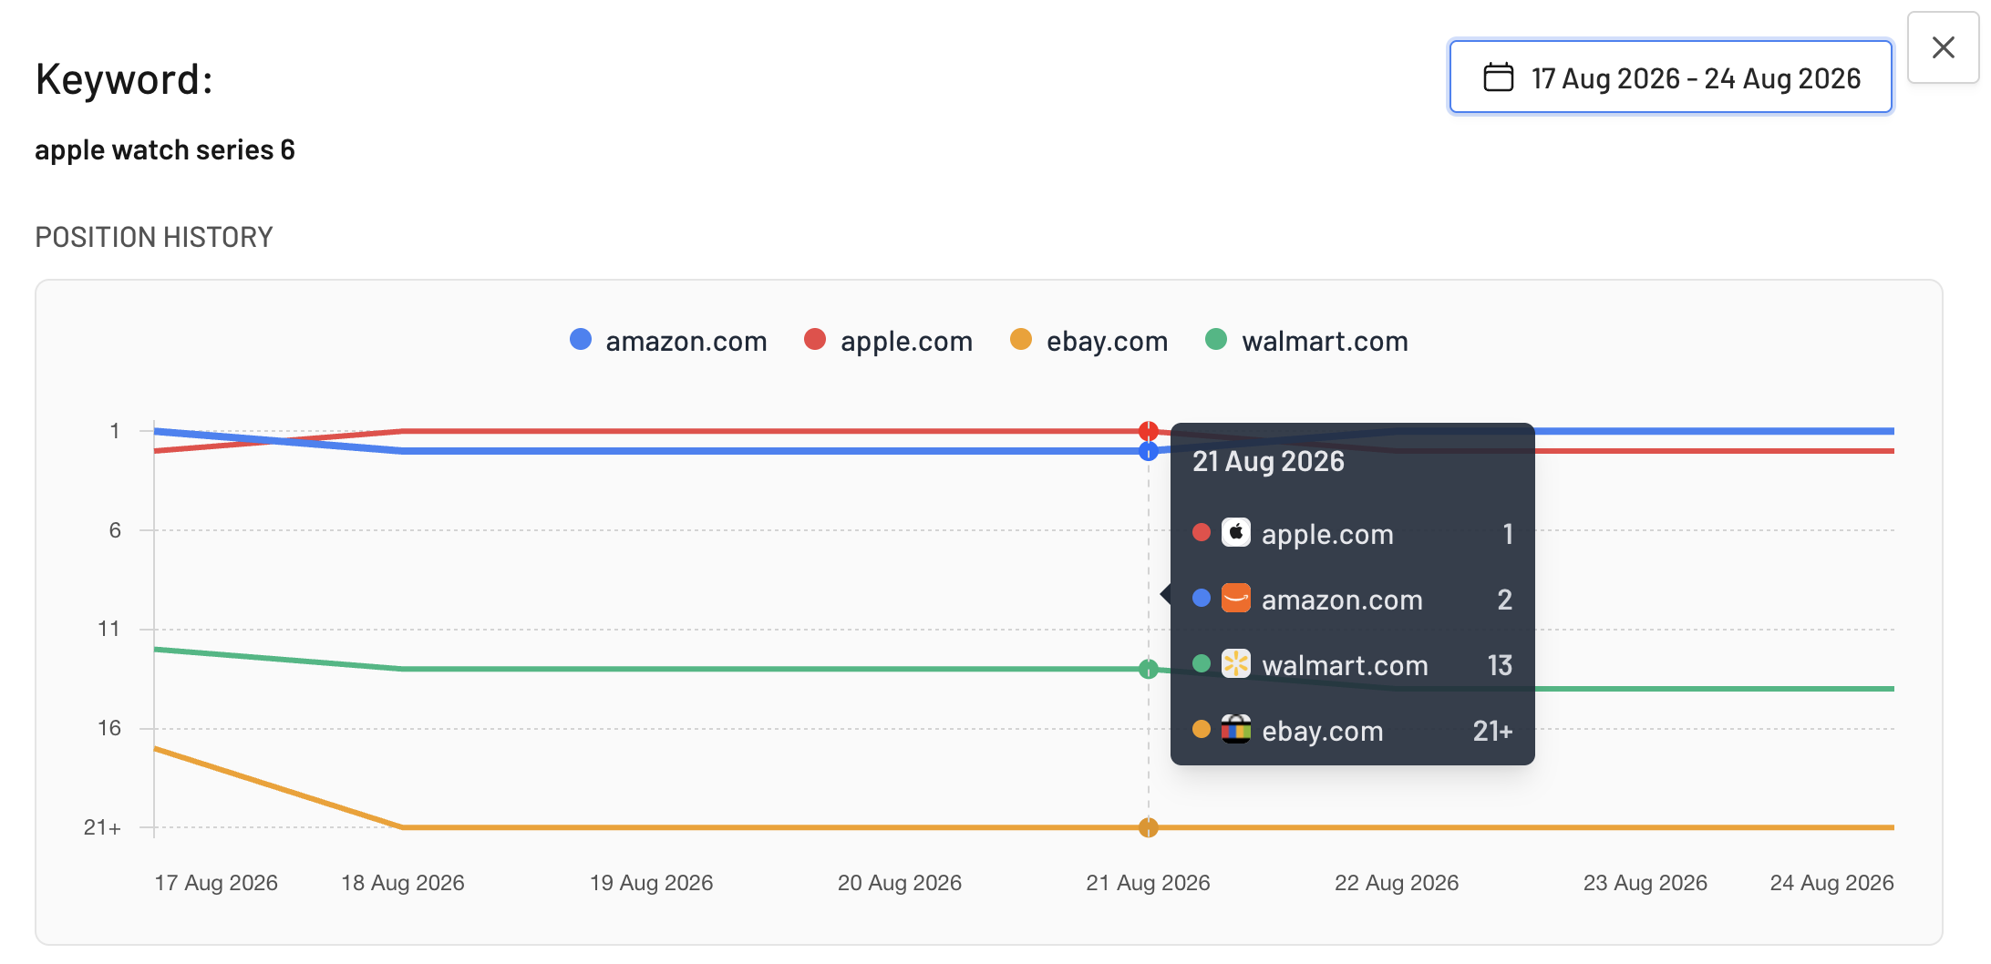1991x964 pixels.
Task: Toggle apple.com series in legend
Action: pos(888,341)
